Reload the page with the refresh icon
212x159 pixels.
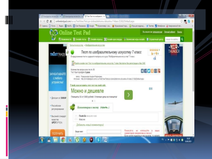coord(47,21)
